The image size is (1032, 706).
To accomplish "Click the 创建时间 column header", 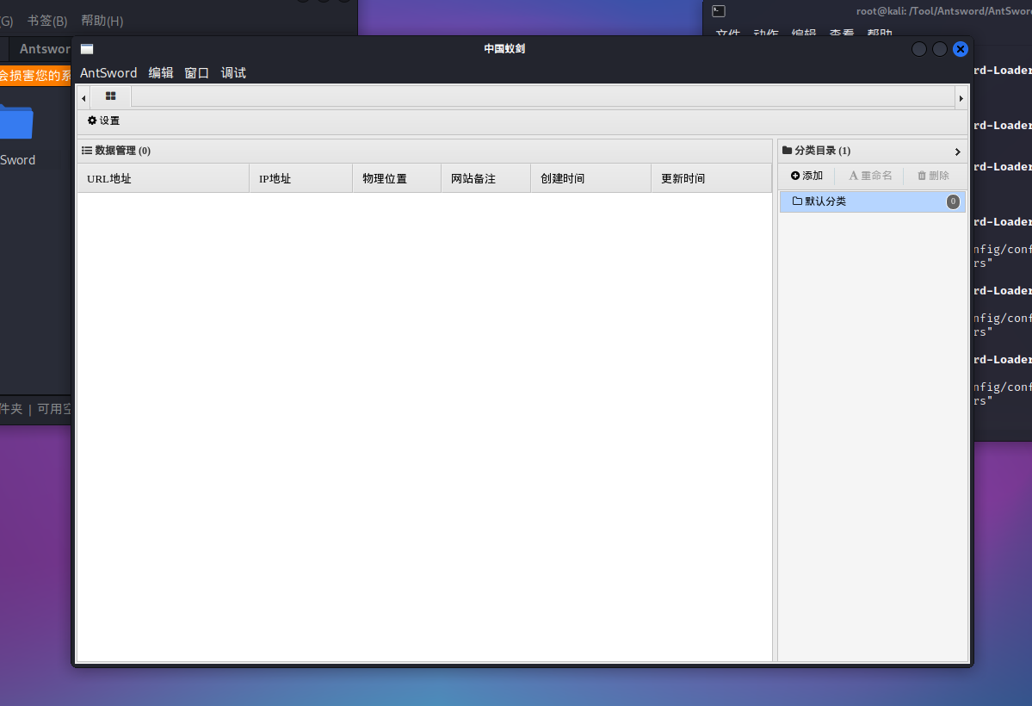I will 591,178.
